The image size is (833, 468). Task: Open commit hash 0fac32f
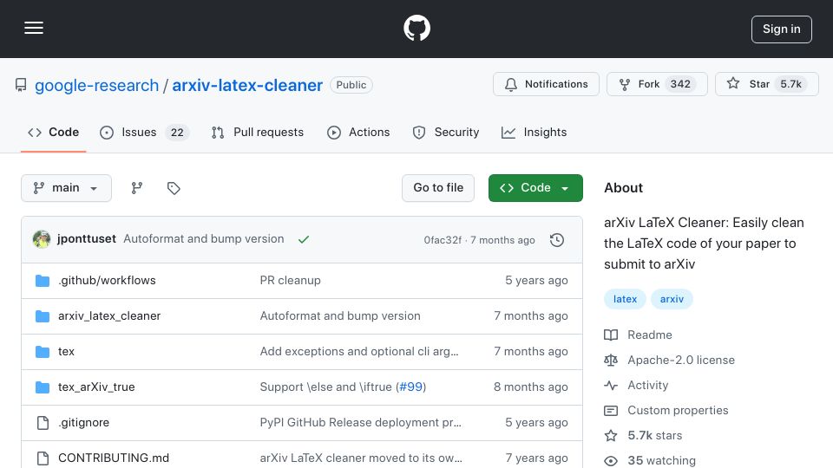(x=443, y=240)
